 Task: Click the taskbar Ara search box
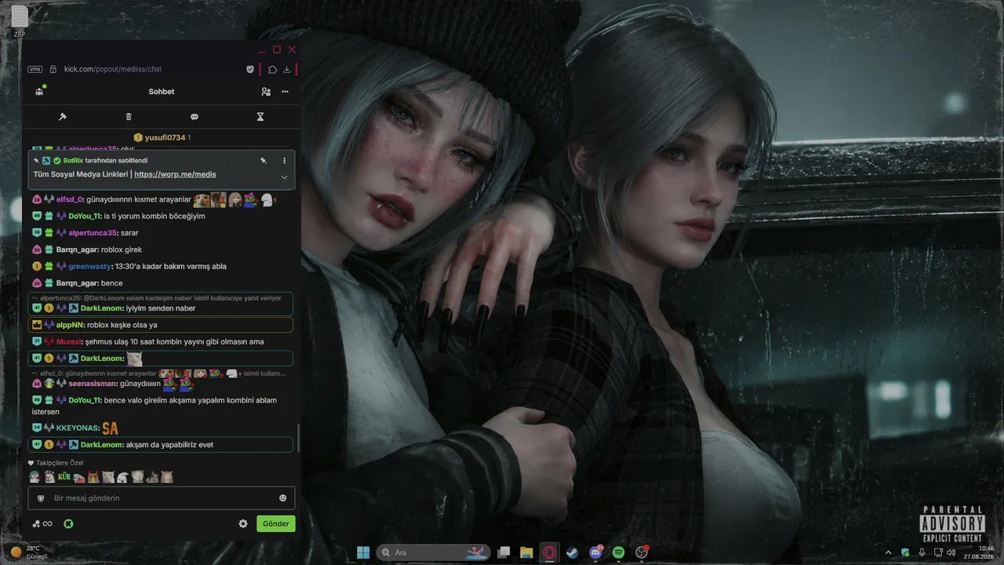433,552
